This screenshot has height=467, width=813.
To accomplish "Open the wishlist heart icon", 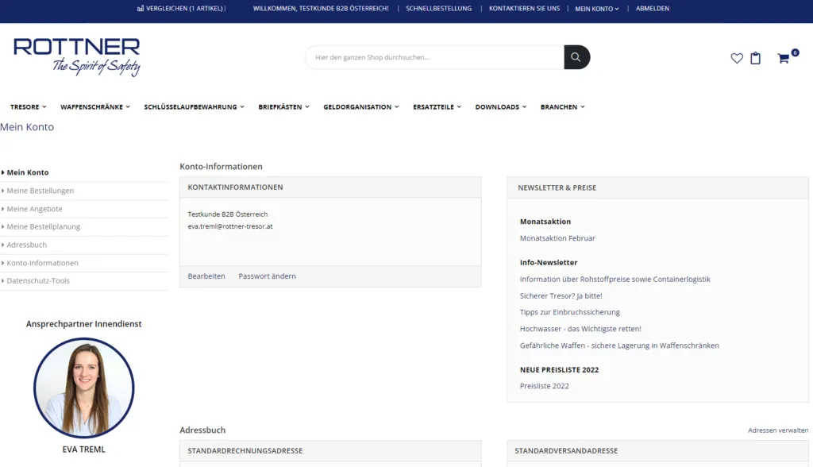I will 737,58.
